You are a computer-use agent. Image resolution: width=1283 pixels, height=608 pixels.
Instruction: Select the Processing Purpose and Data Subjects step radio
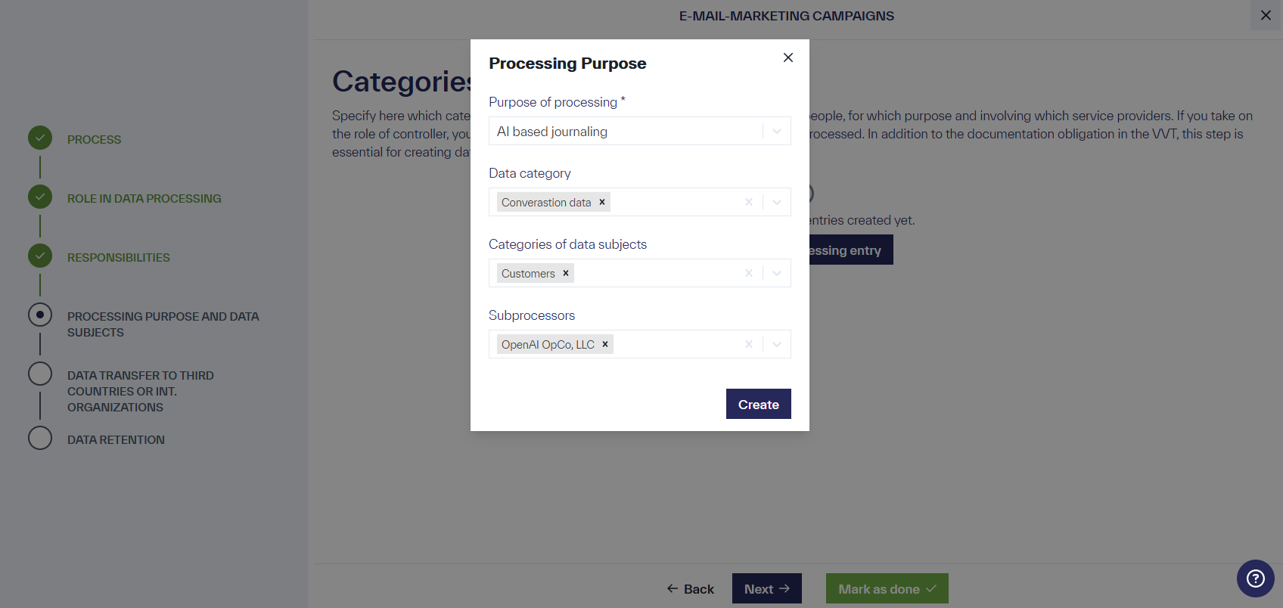coord(40,315)
